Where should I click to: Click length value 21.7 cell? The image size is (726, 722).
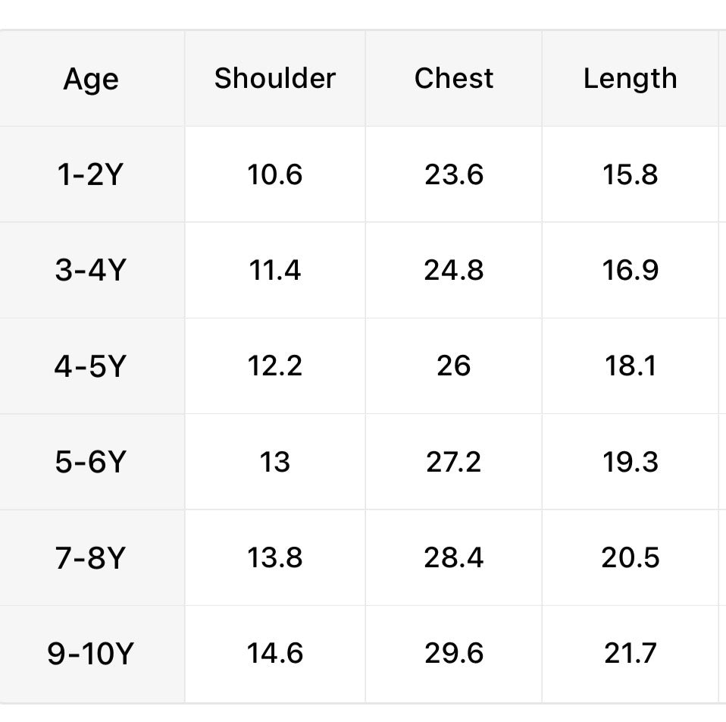click(x=630, y=653)
